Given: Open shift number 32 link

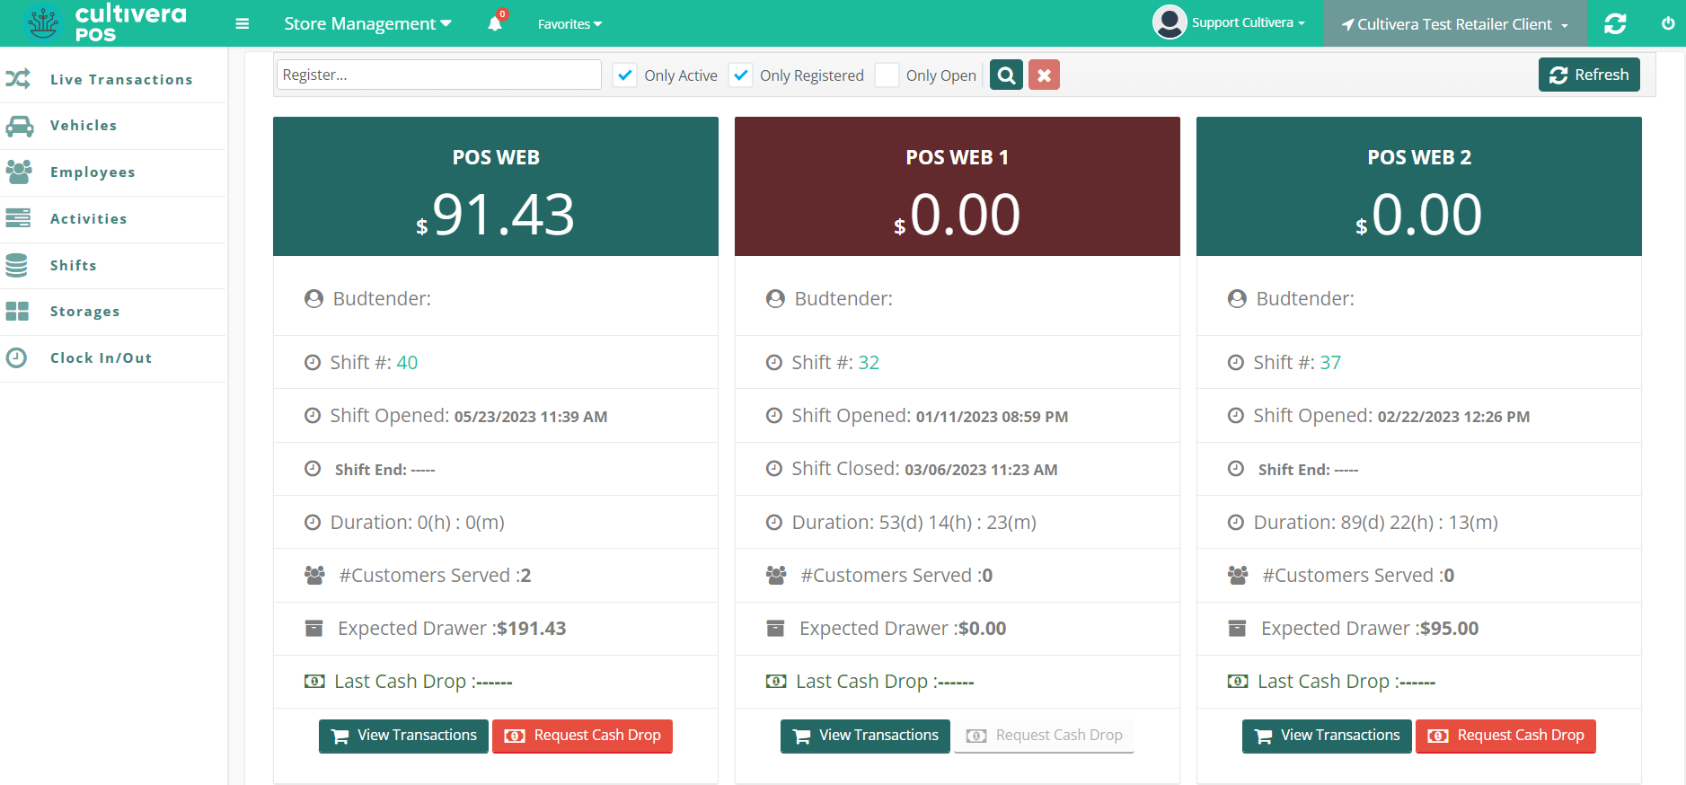Looking at the screenshot, I should [x=869, y=363].
